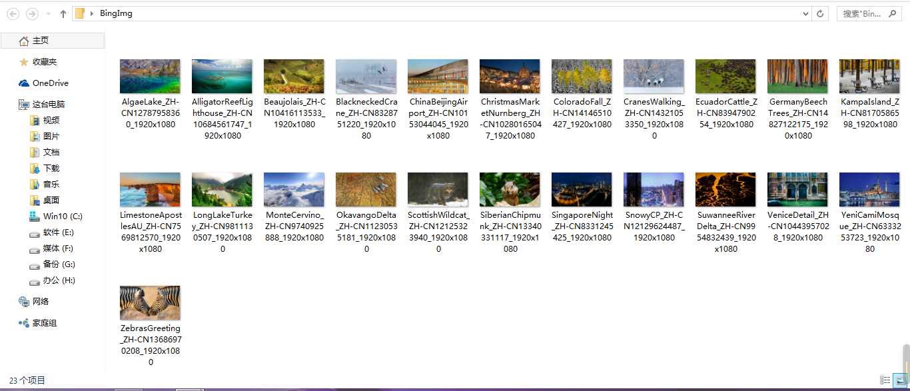Select ChristmasMarketNurnberg image thumbnail
This screenshot has height=391, width=910.
[510, 77]
